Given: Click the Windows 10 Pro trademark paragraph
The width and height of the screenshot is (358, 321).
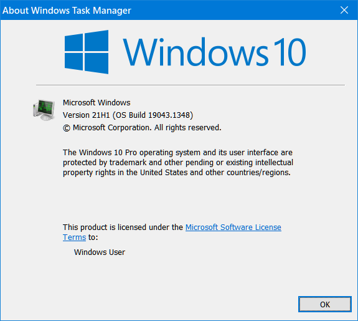Looking at the screenshot, I should [x=178, y=163].
